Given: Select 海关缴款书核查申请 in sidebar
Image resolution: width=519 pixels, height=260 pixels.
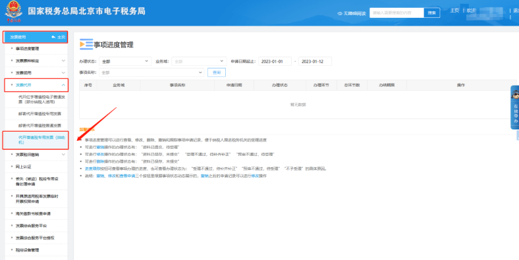Looking at the screenshot, I should [33, 214].
